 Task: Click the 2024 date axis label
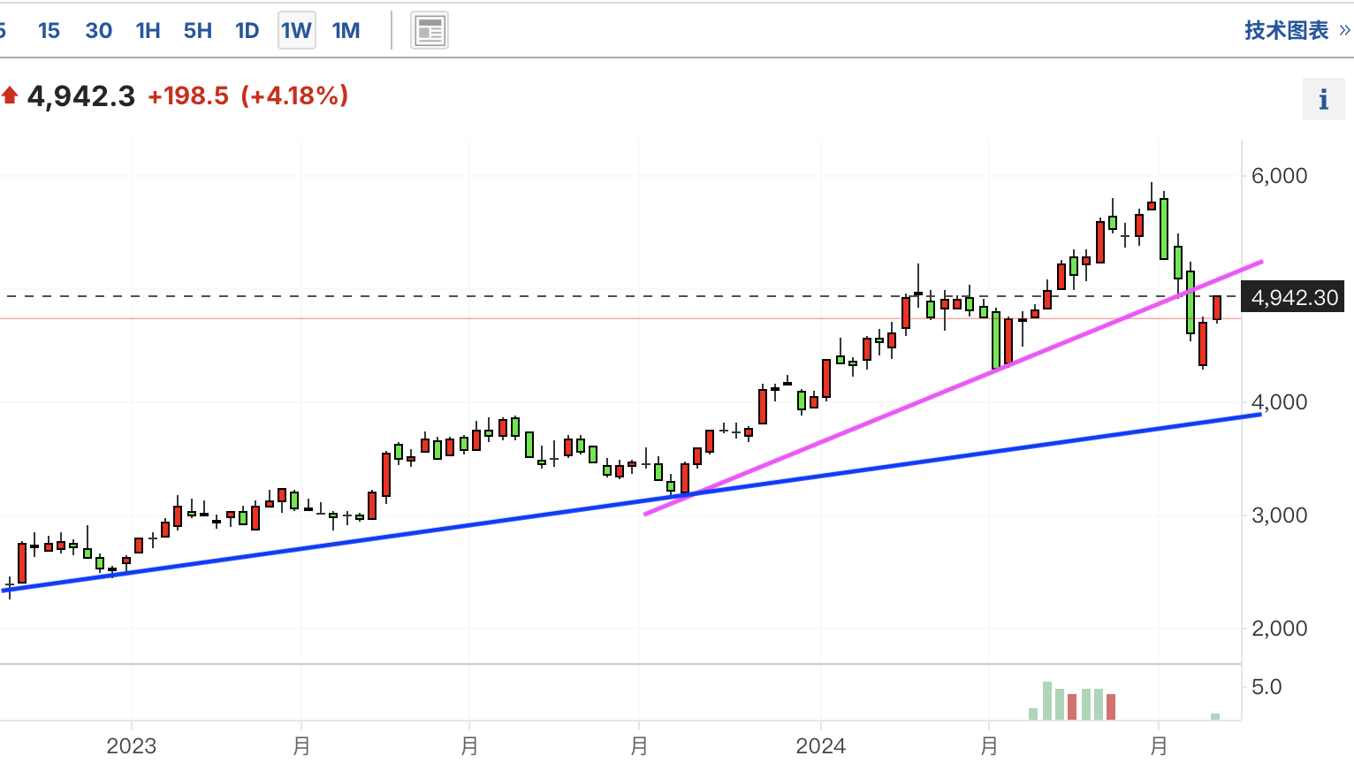point(820,746)
